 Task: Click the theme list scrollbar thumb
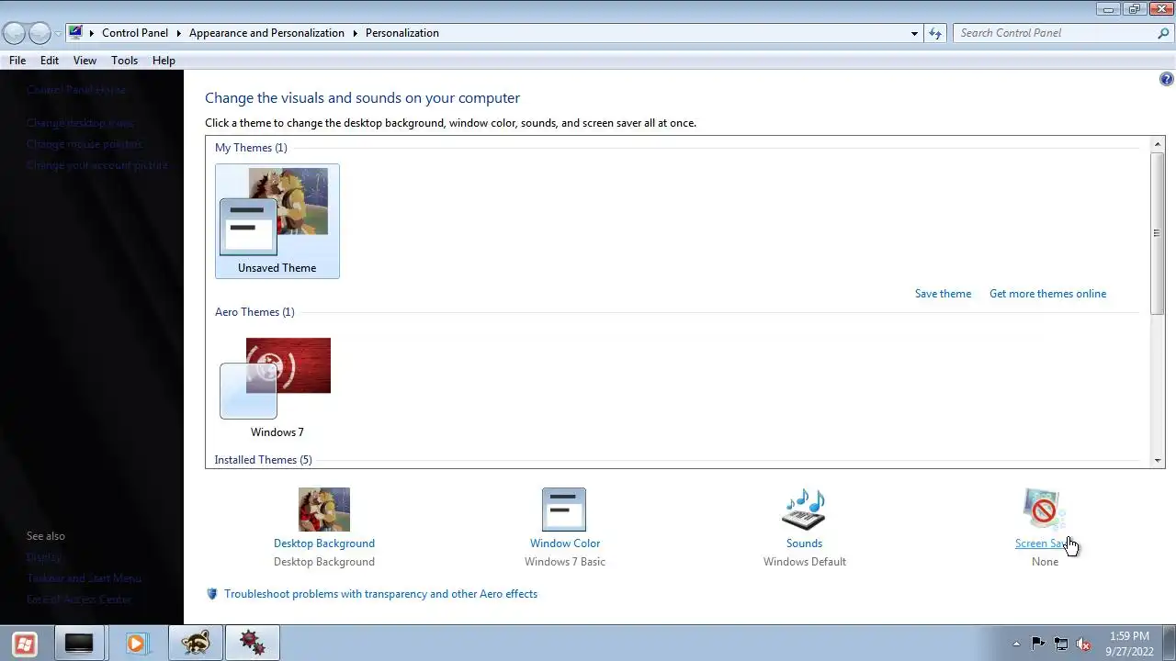pyautogui.click(x=1158, y=233)
